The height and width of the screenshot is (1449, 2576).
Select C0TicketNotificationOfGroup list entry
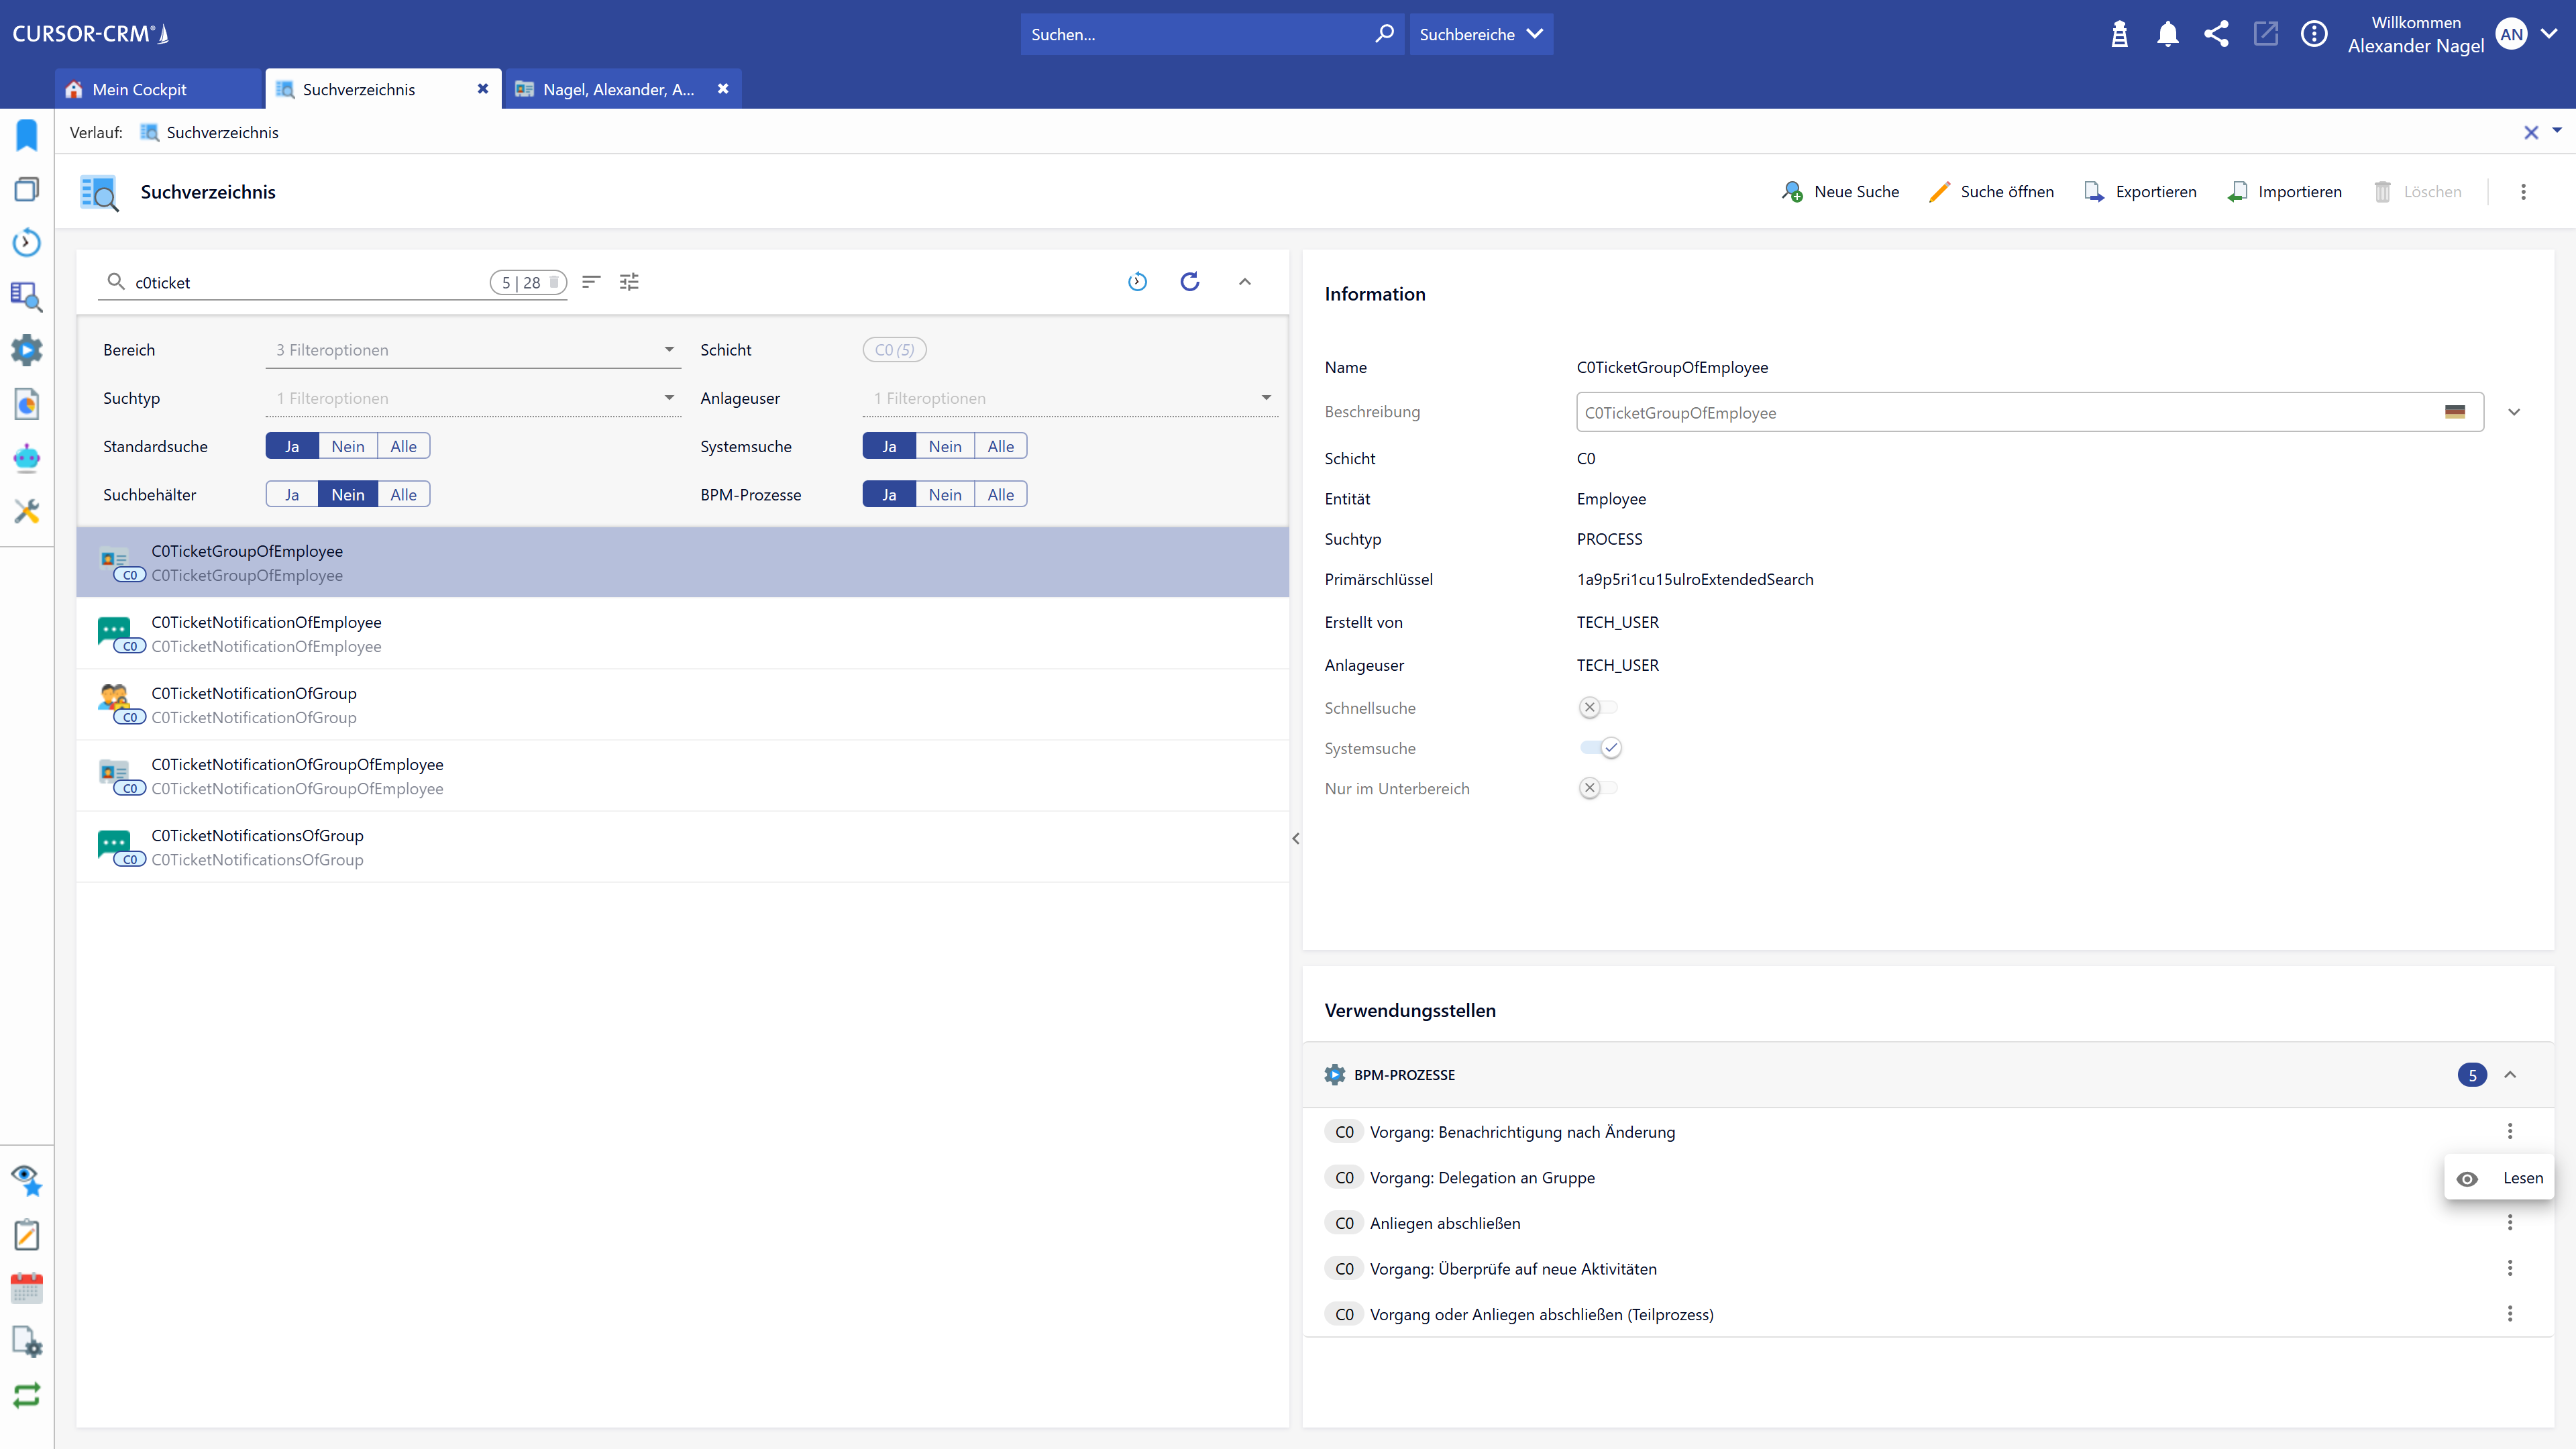(683, 705)
